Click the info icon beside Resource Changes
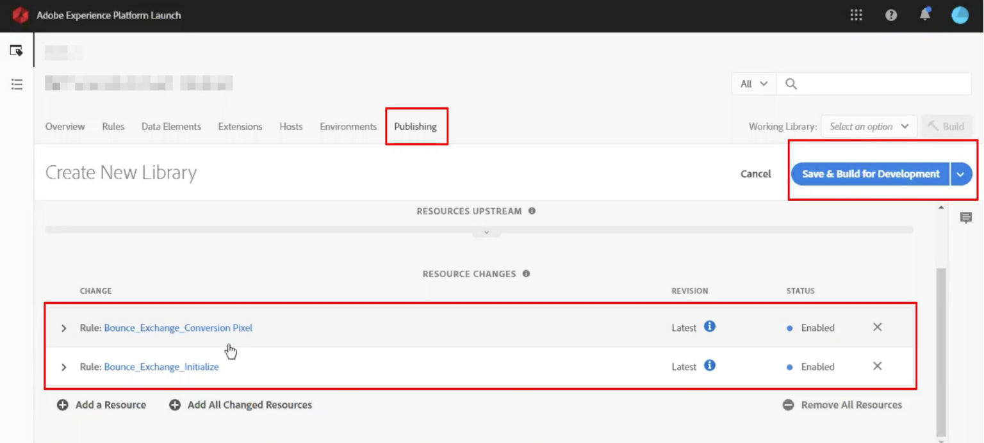This screenshot has width=984, height=443. pyautogui.click(x=526, y=273)
